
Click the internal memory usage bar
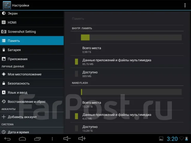(x=131, y=37)
